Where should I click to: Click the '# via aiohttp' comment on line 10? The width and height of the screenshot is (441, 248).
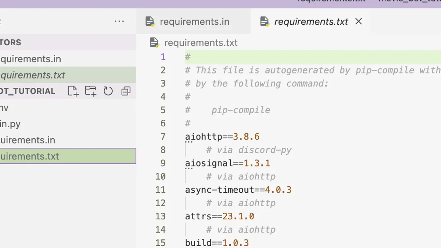(241, 176)
